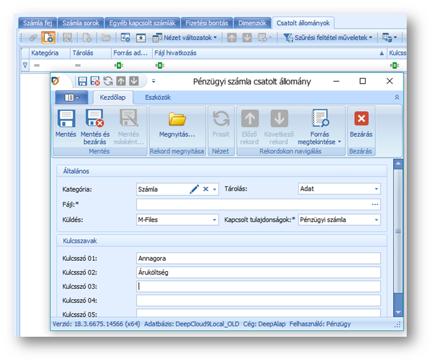Click the quick access save icon in title bar

[82, 81]
